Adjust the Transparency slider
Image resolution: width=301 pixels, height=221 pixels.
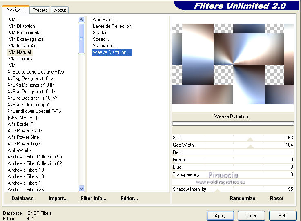click(233, 174)
